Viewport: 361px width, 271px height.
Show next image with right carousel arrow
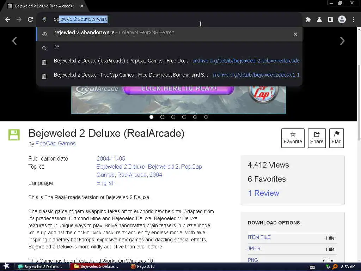click(x=342, y=41)
